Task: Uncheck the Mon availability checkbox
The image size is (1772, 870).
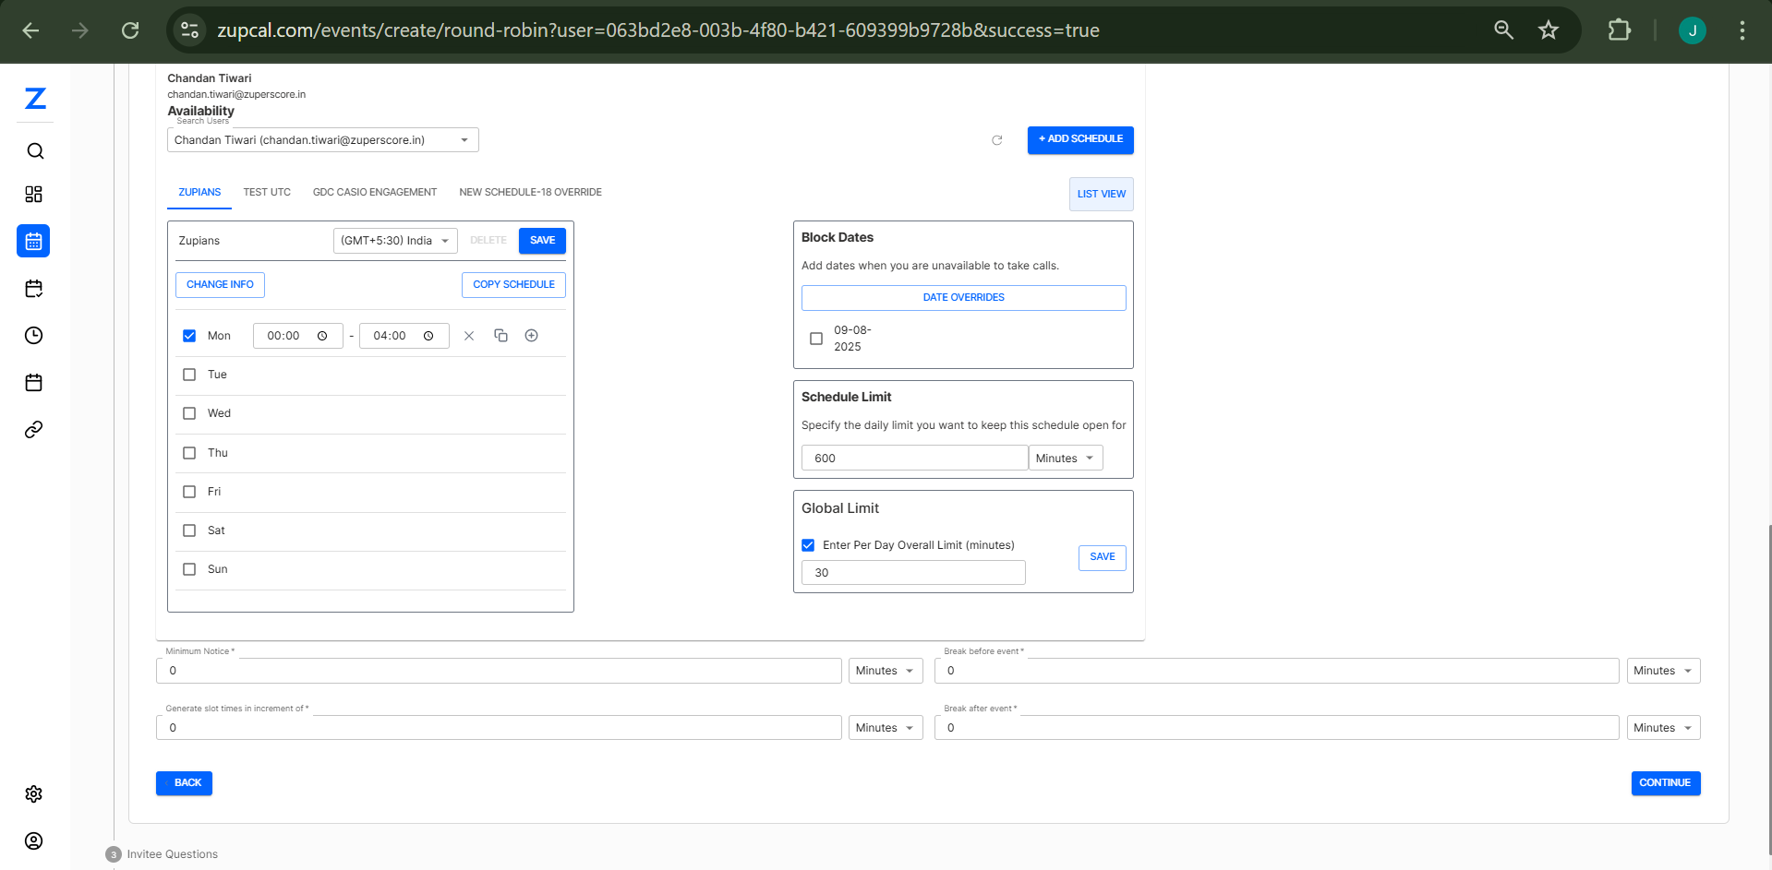Action: coord(189,336)
